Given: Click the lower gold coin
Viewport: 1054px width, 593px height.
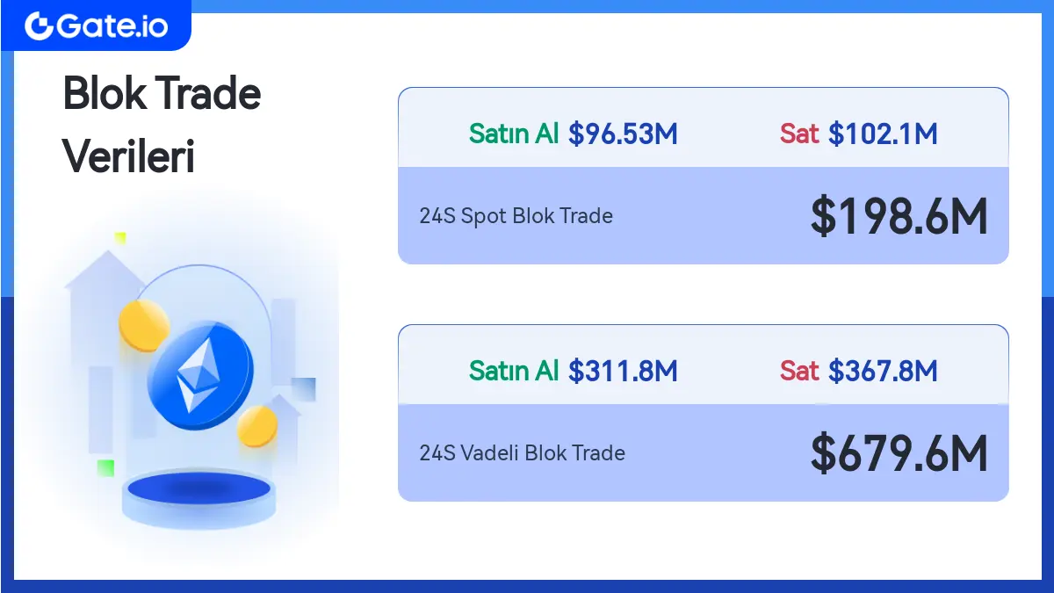Looking at the screenshot, I should tap(257, 426).
